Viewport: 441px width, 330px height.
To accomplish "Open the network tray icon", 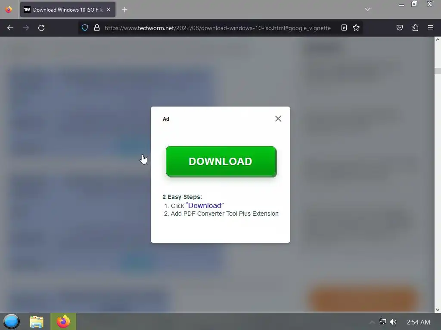I will 383,322.
